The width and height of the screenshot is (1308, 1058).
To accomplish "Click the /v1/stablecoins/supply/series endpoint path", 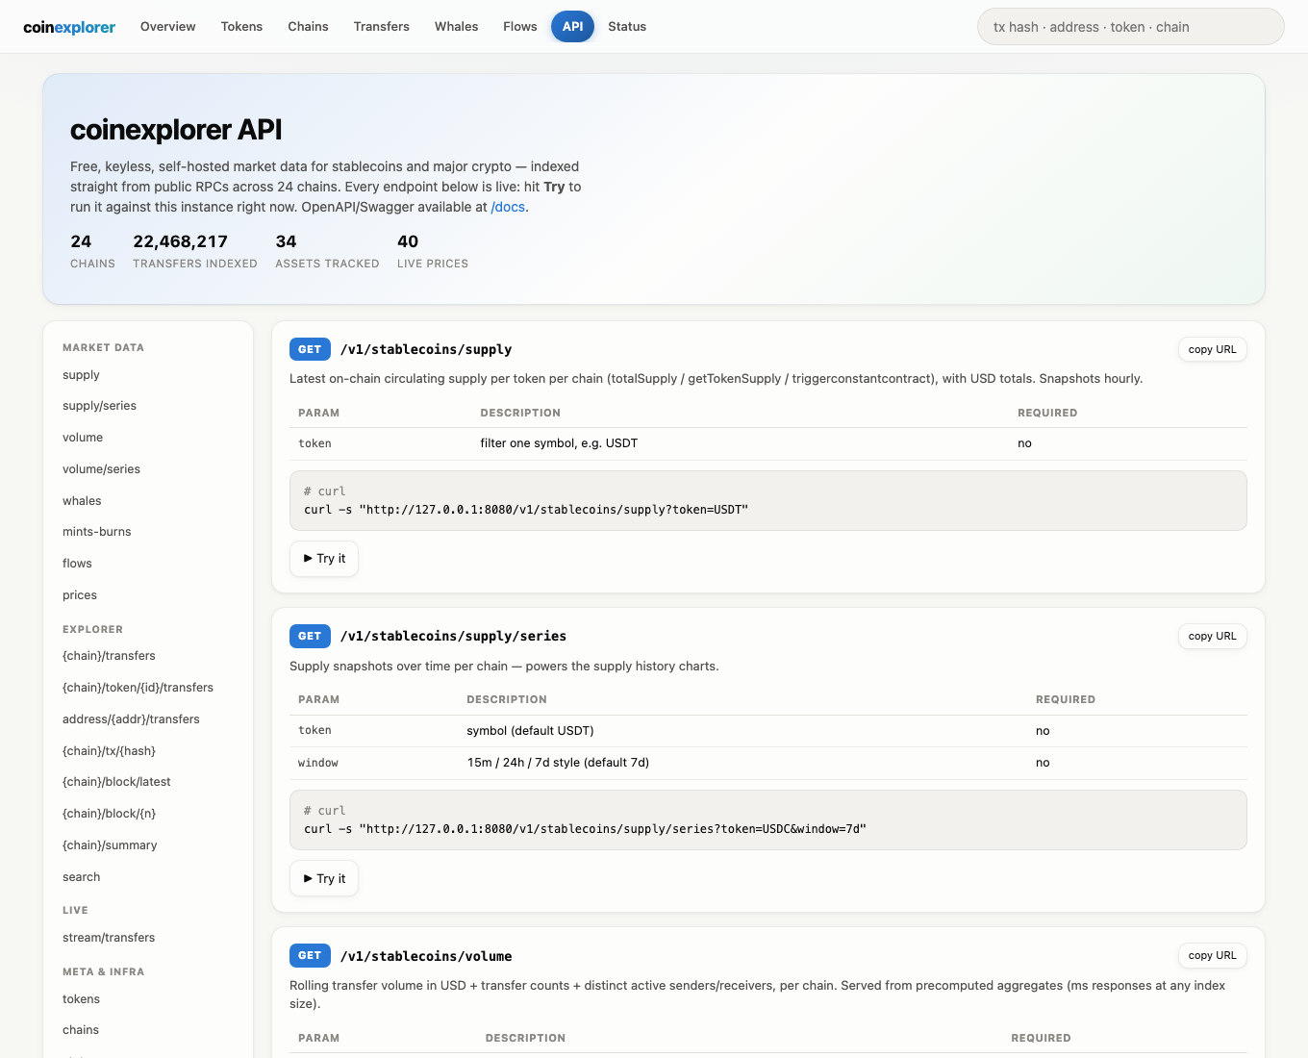I will (x=453, y=636).
